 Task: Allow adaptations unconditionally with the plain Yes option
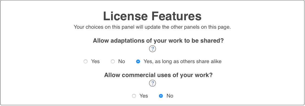point(86,61)
